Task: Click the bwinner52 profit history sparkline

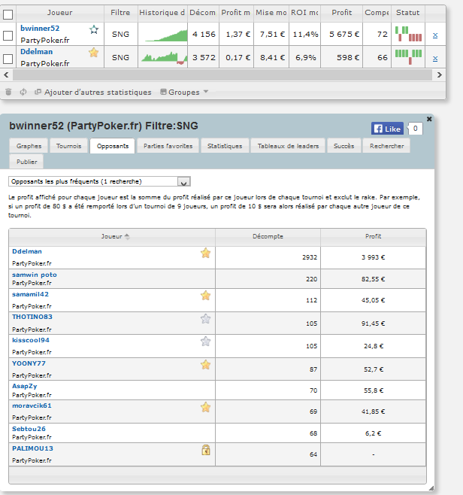Action: 166,35
